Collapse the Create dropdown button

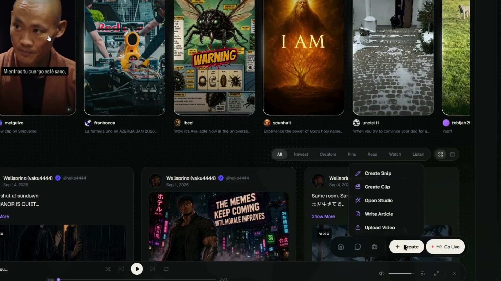407,247
